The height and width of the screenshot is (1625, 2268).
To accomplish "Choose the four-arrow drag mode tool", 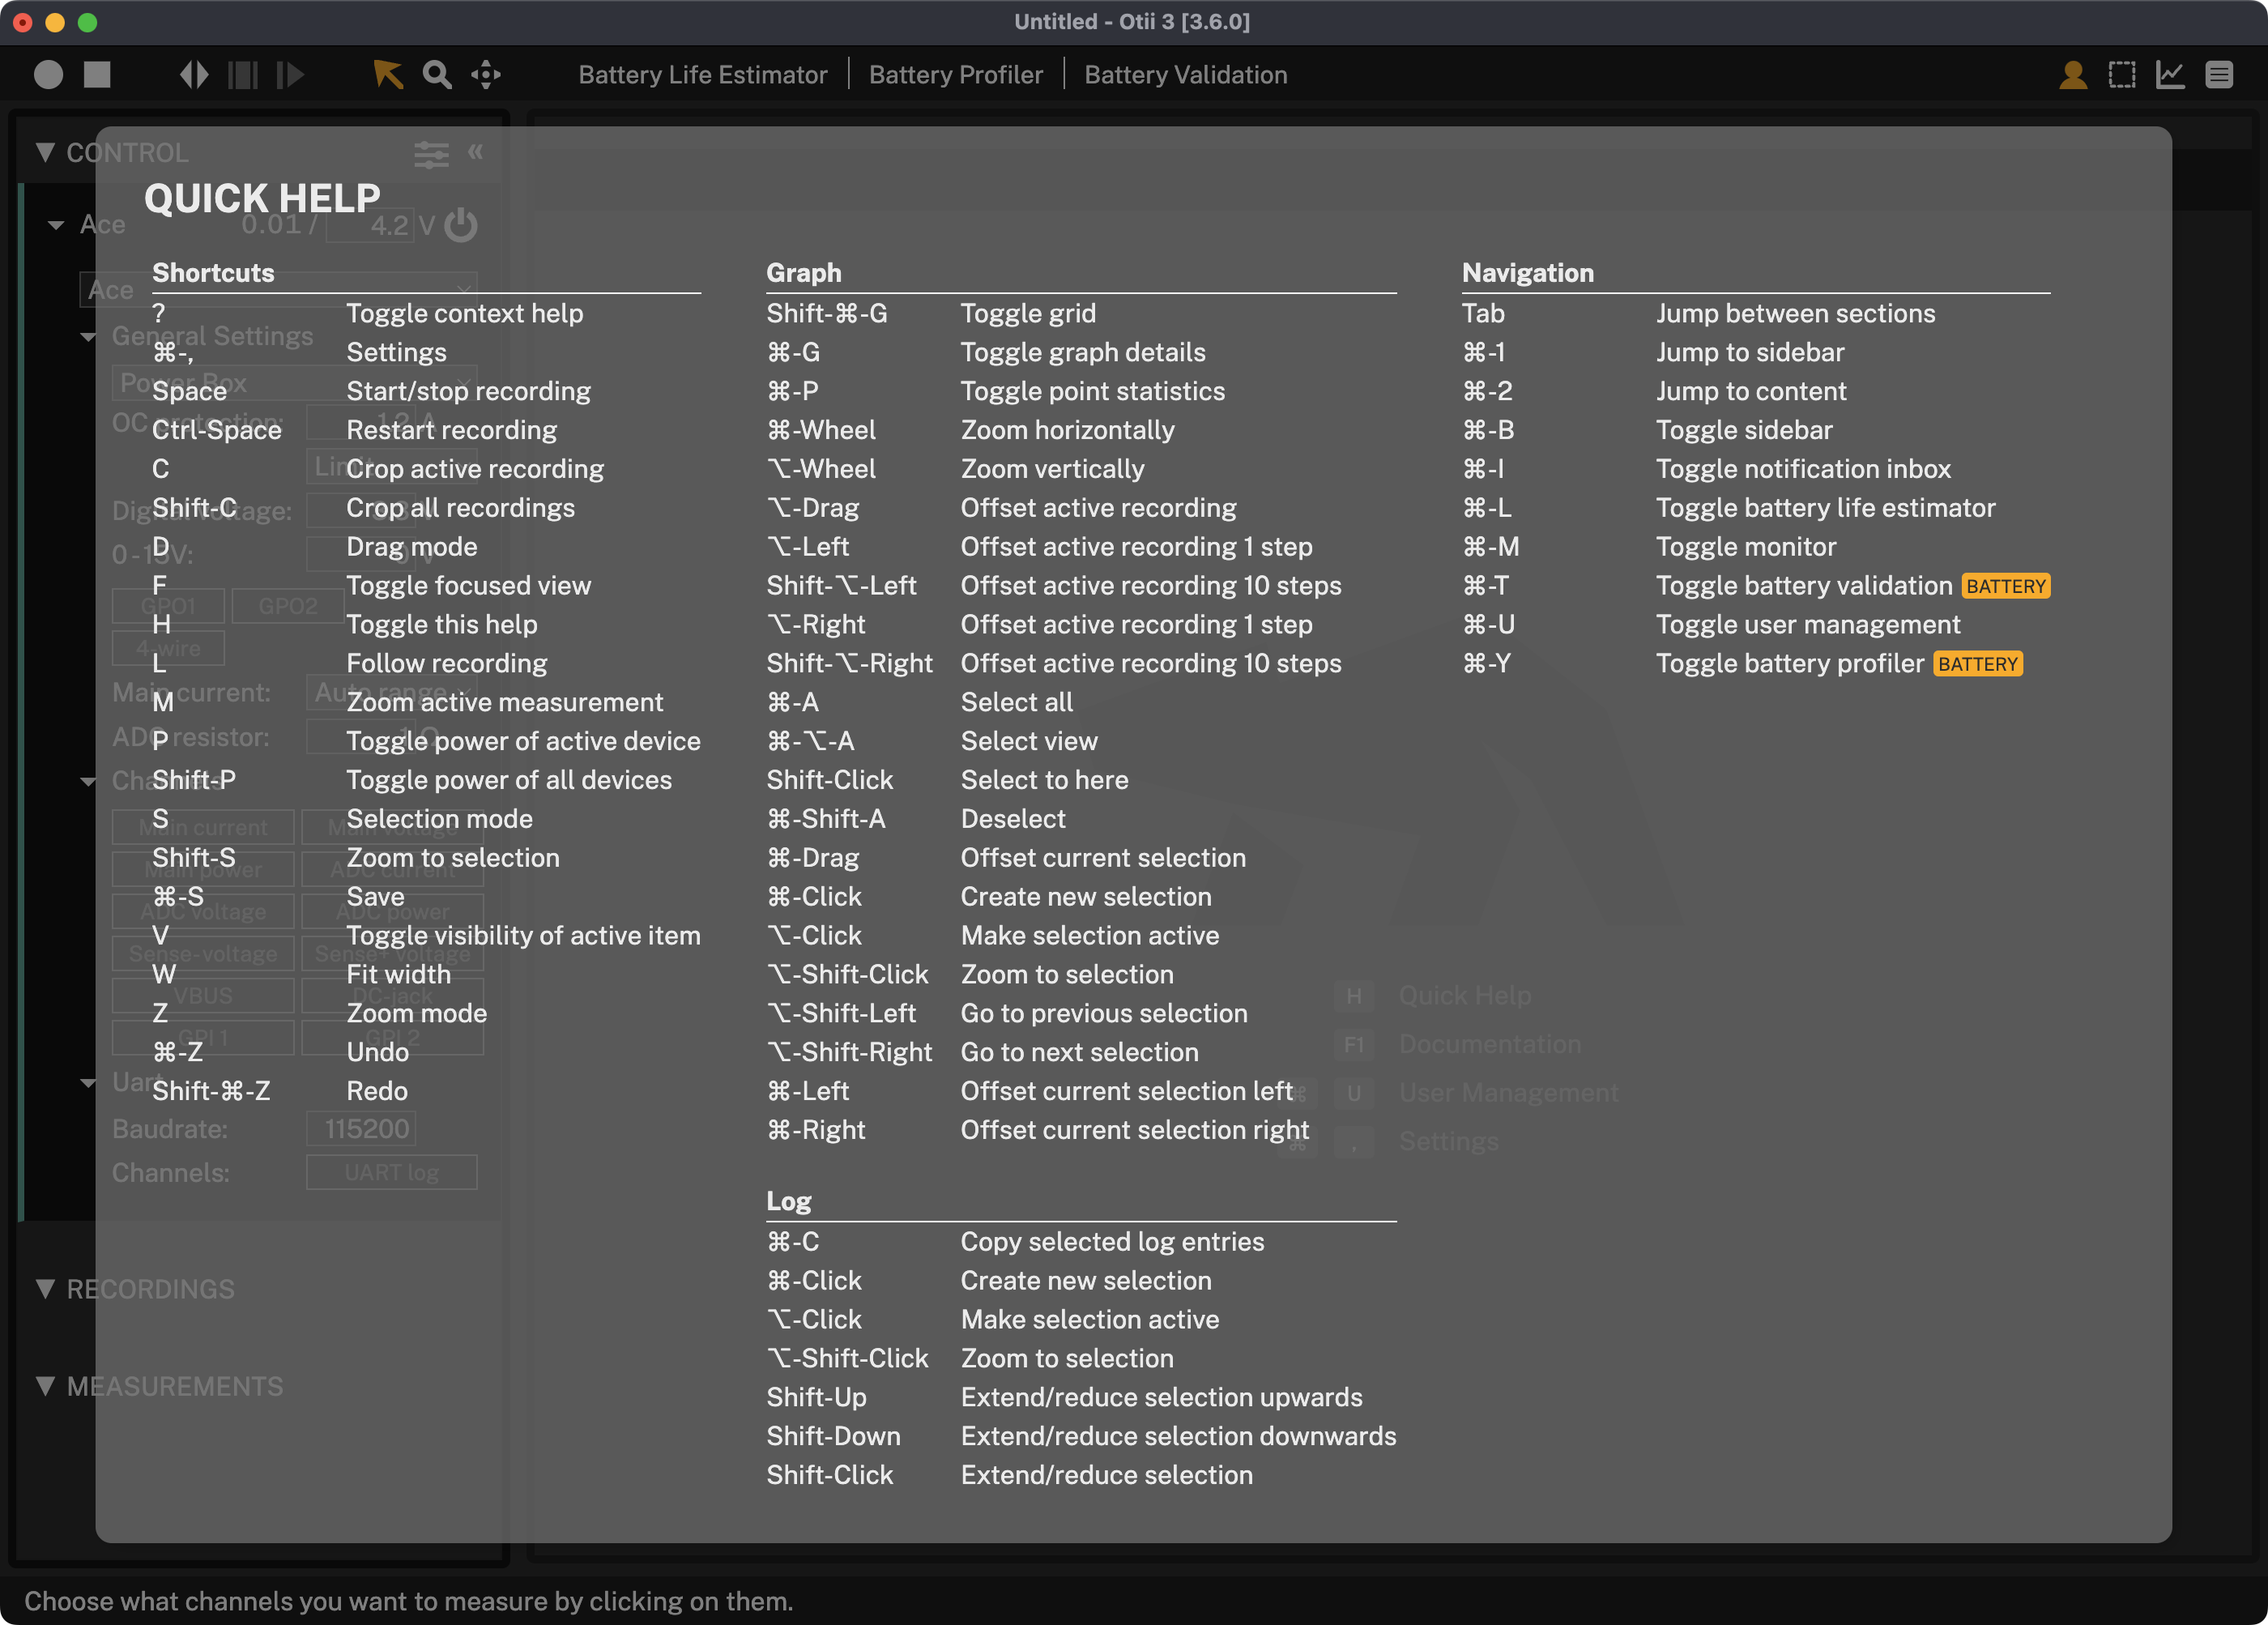I will (x=486, y=75).
